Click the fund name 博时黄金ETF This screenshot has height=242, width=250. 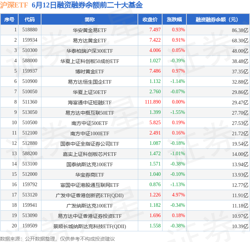[90, 72]
